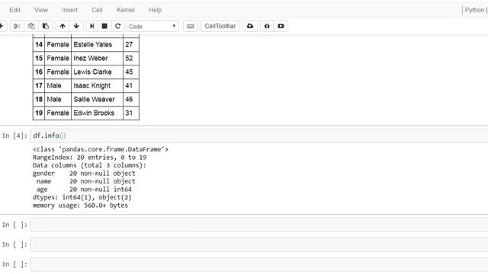Open the Help menu
The height and width of the screenshot is (274, 488).
point(155,10)
